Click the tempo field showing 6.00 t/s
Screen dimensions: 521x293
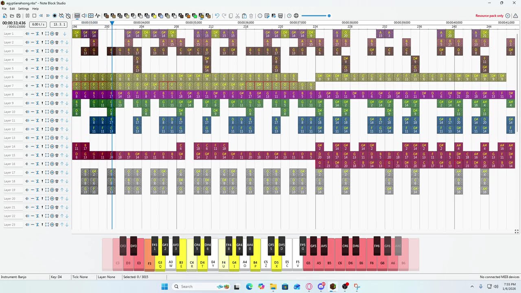(x=38, y=24)
